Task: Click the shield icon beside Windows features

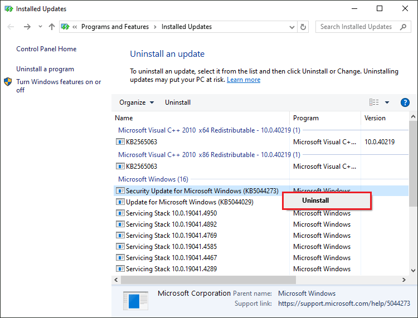Action: tap(8, 82)
